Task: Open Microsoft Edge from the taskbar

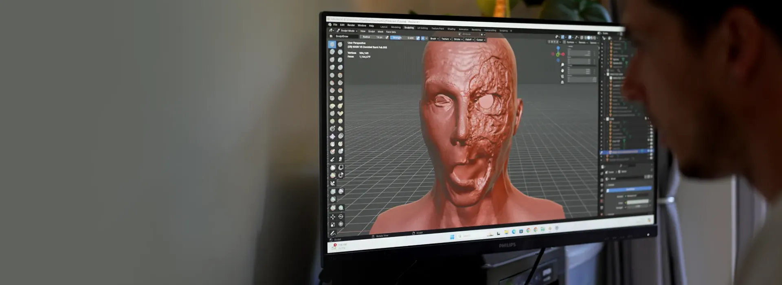Action: (514, 231)
